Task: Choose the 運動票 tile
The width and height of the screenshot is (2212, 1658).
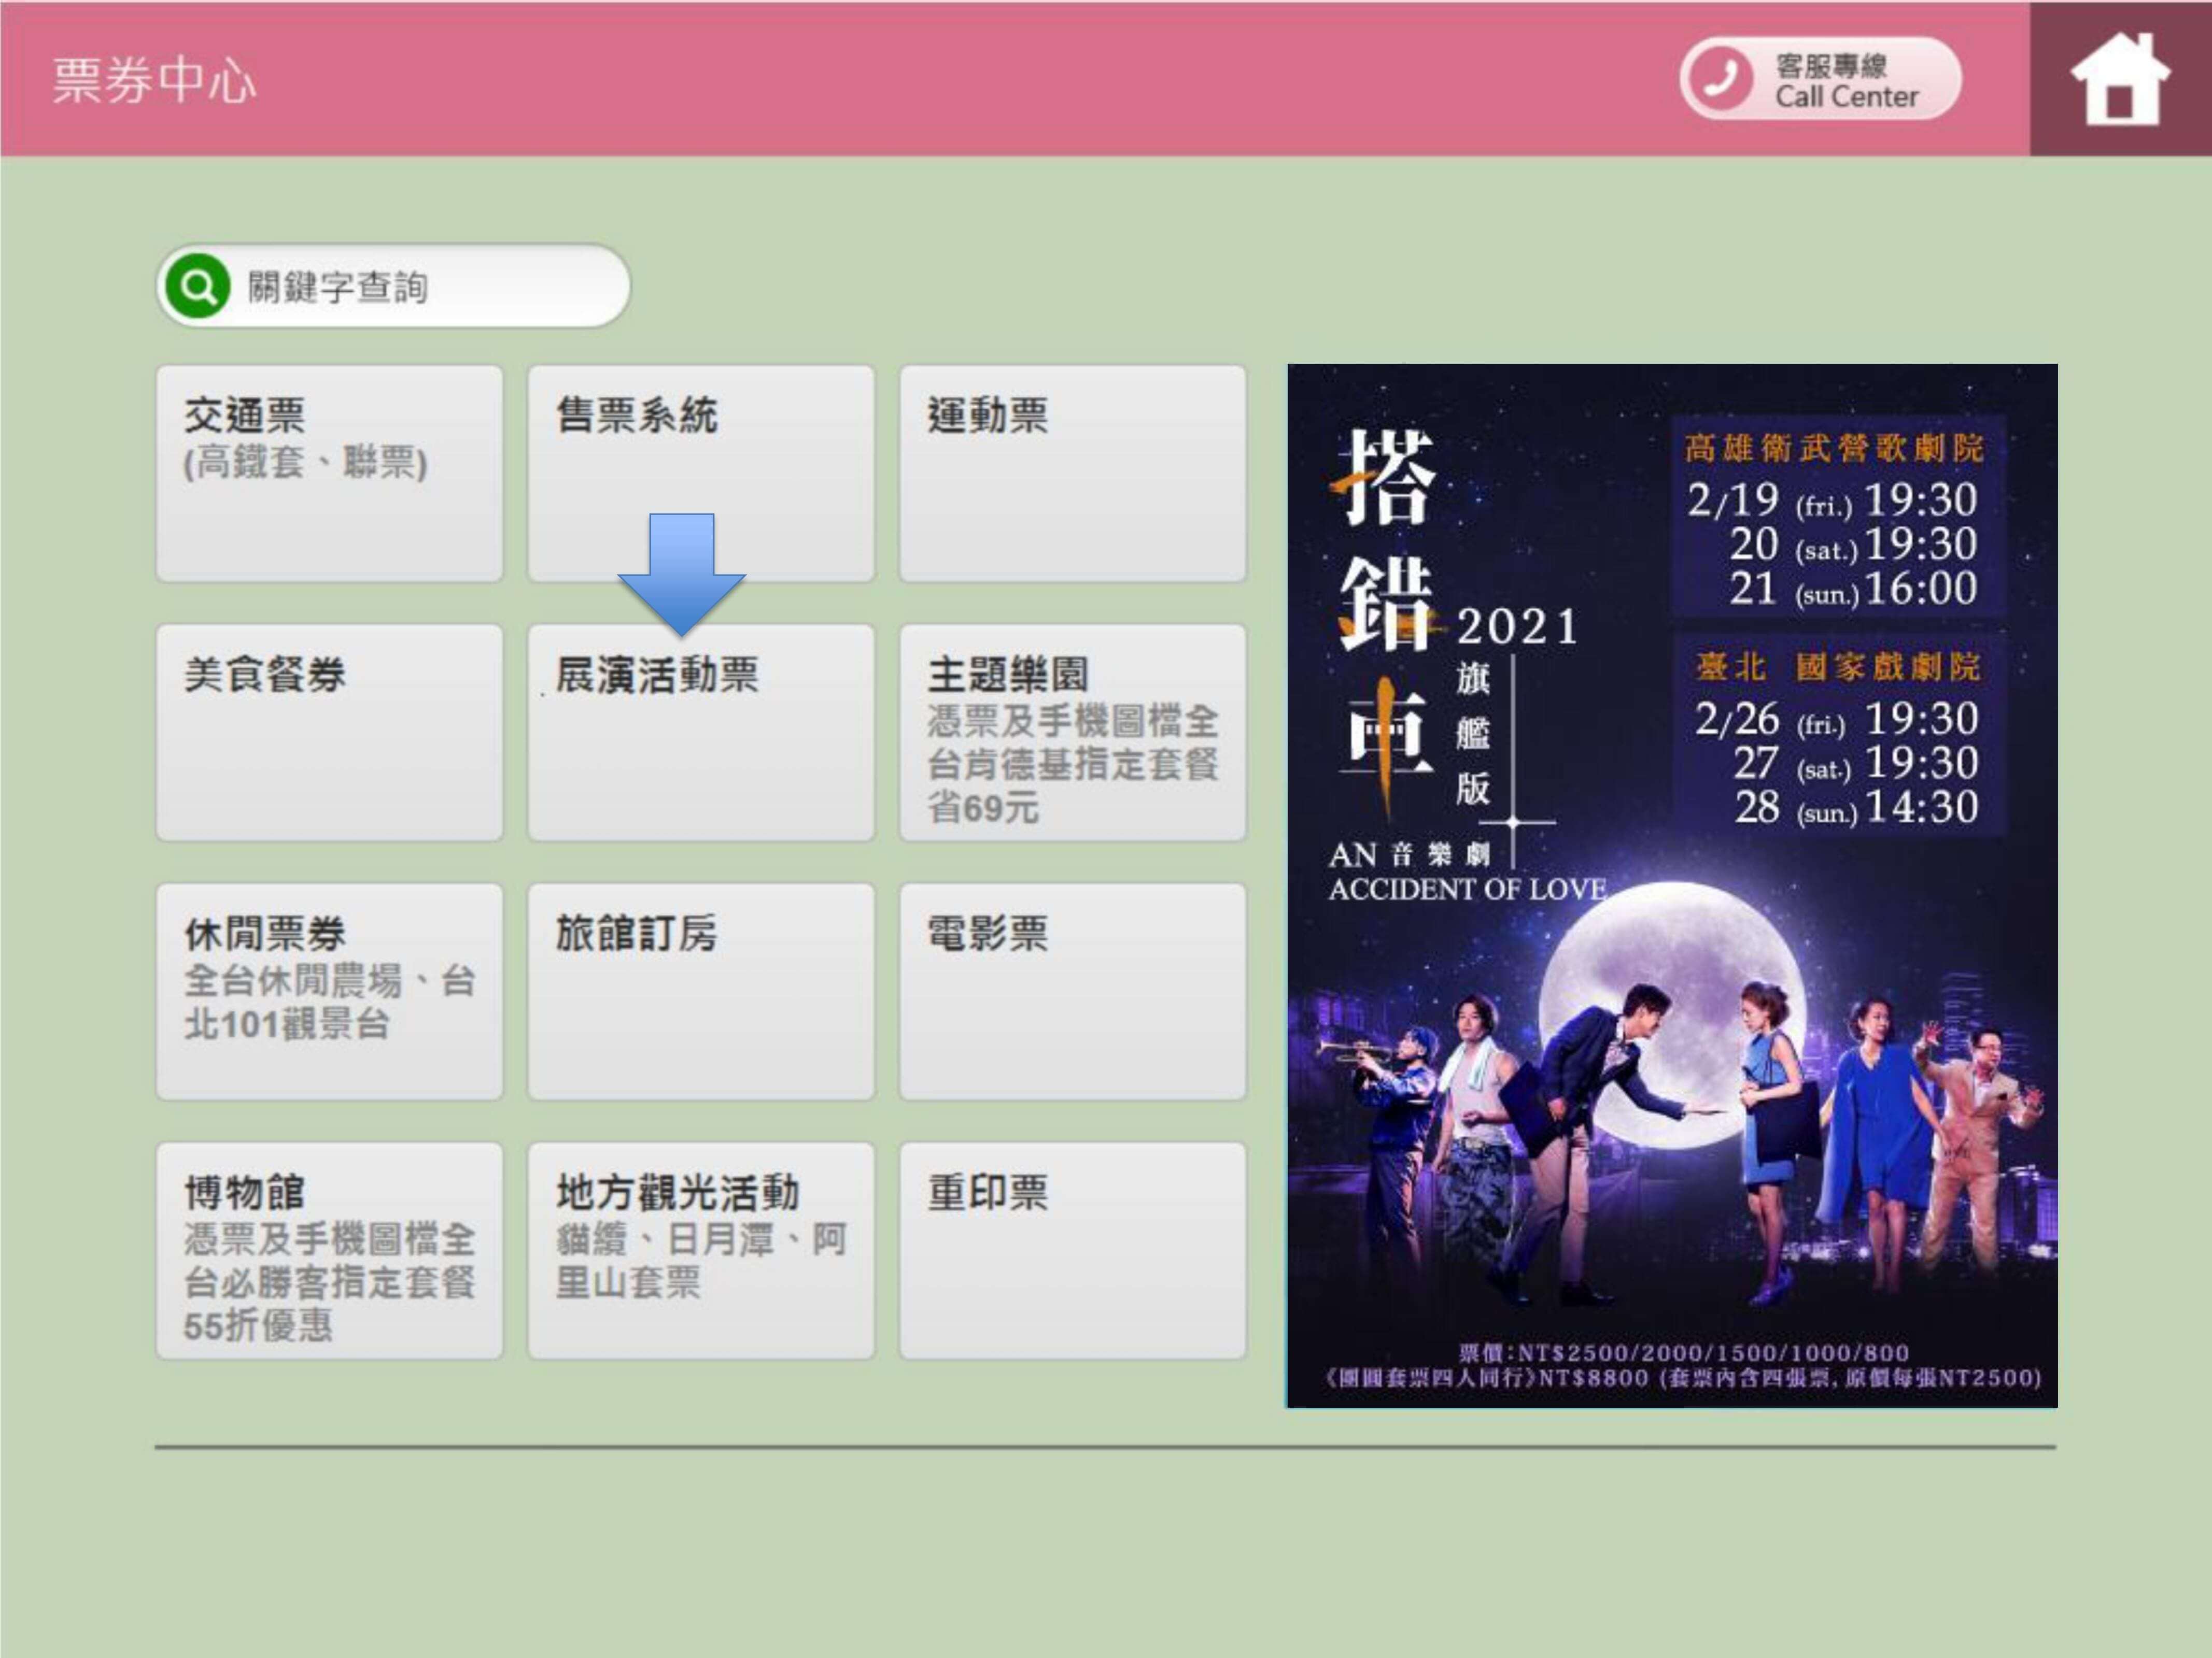Action: click(x=1073, y=473)
